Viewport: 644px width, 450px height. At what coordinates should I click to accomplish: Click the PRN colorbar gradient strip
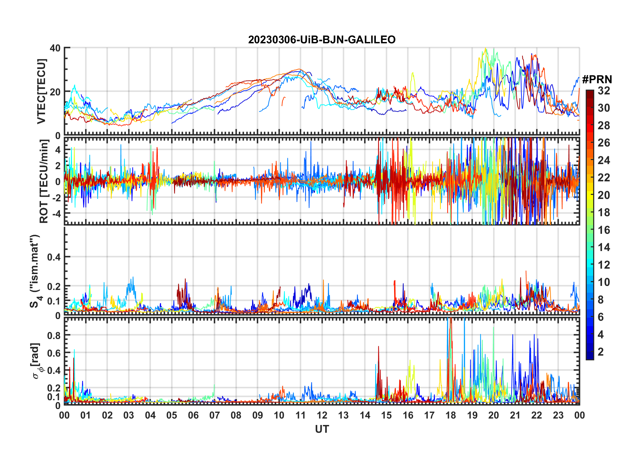tap(589, 225)
